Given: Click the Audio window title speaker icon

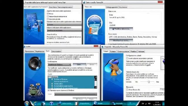Looking at the screenshot, I should 25,47.
